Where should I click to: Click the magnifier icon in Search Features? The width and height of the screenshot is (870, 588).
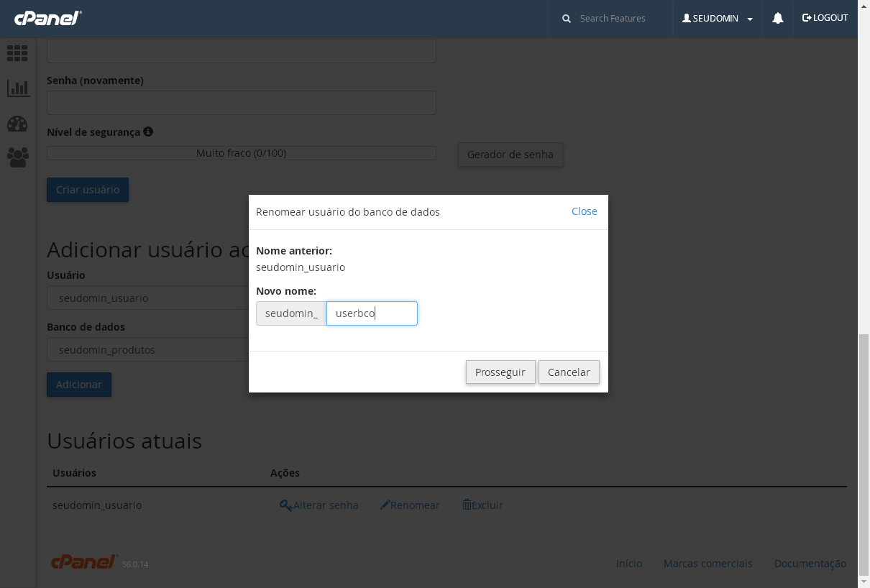tap(567, 19)
